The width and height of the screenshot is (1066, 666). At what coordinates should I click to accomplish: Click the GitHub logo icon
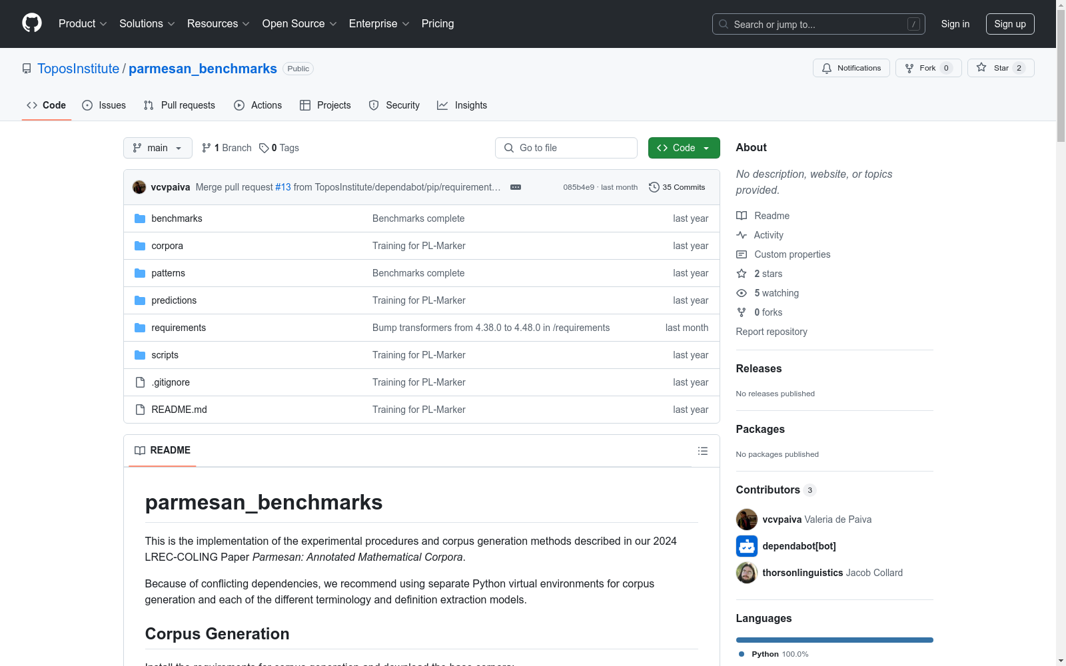click(32, 23)
